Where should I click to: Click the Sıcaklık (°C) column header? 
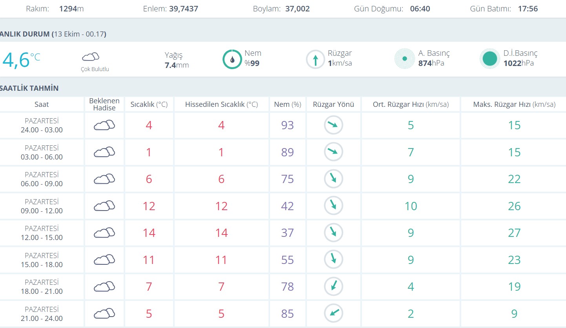pos(149,104)
